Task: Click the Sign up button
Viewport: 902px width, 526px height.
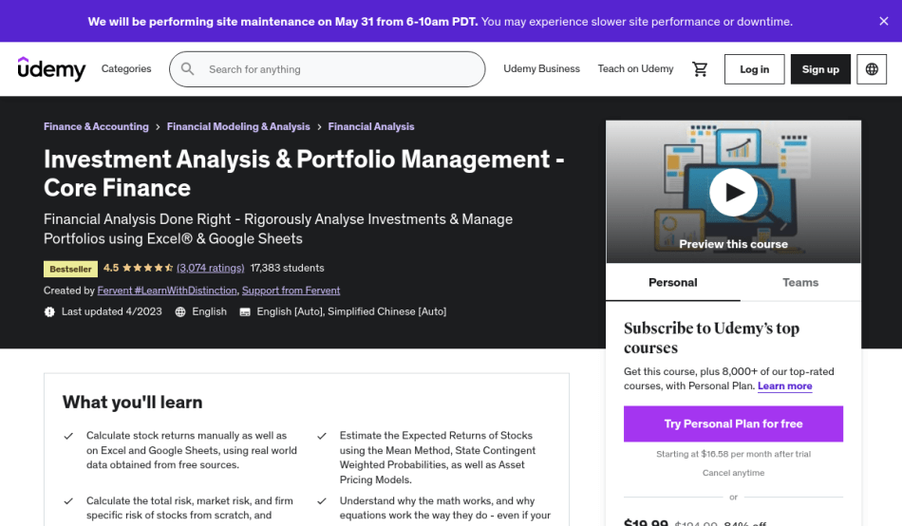Action: [x=820, y=69]
